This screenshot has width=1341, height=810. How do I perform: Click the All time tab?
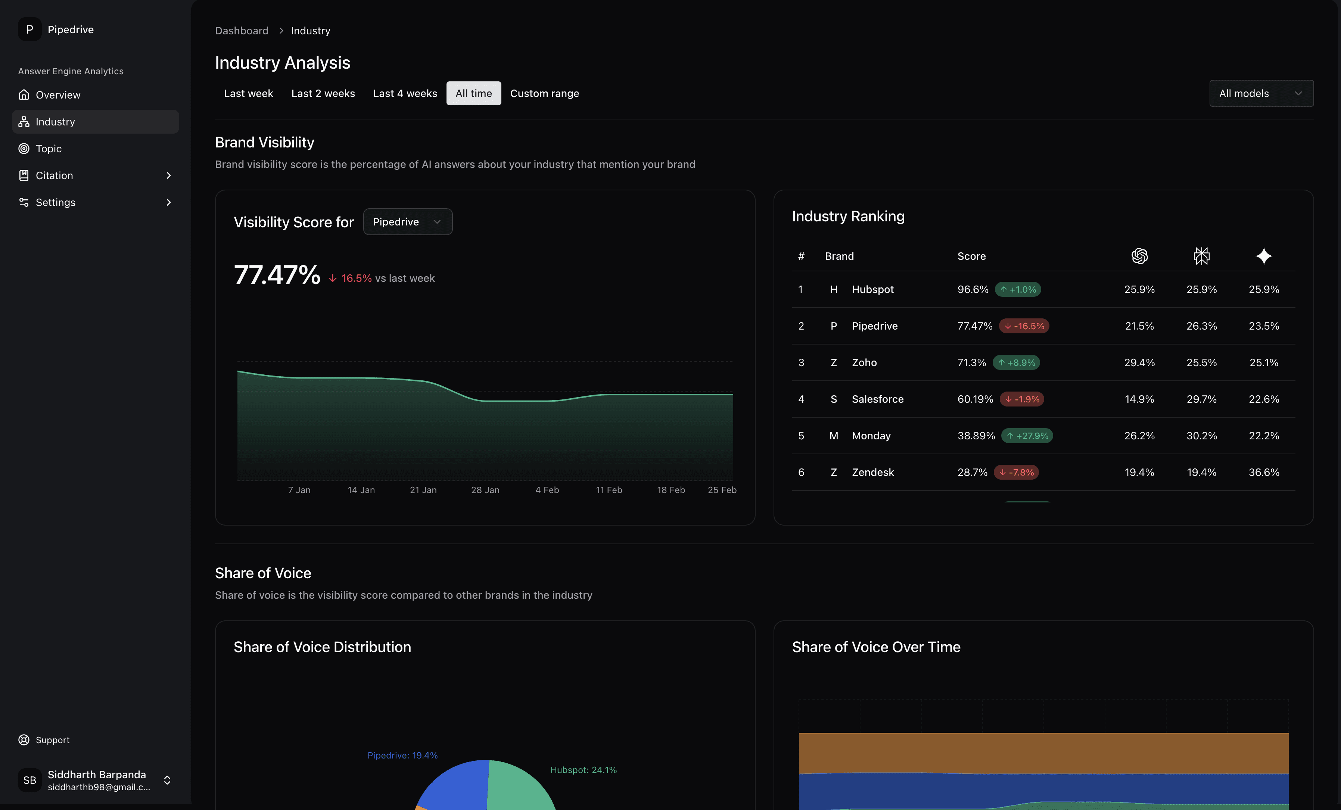[473, 93]
